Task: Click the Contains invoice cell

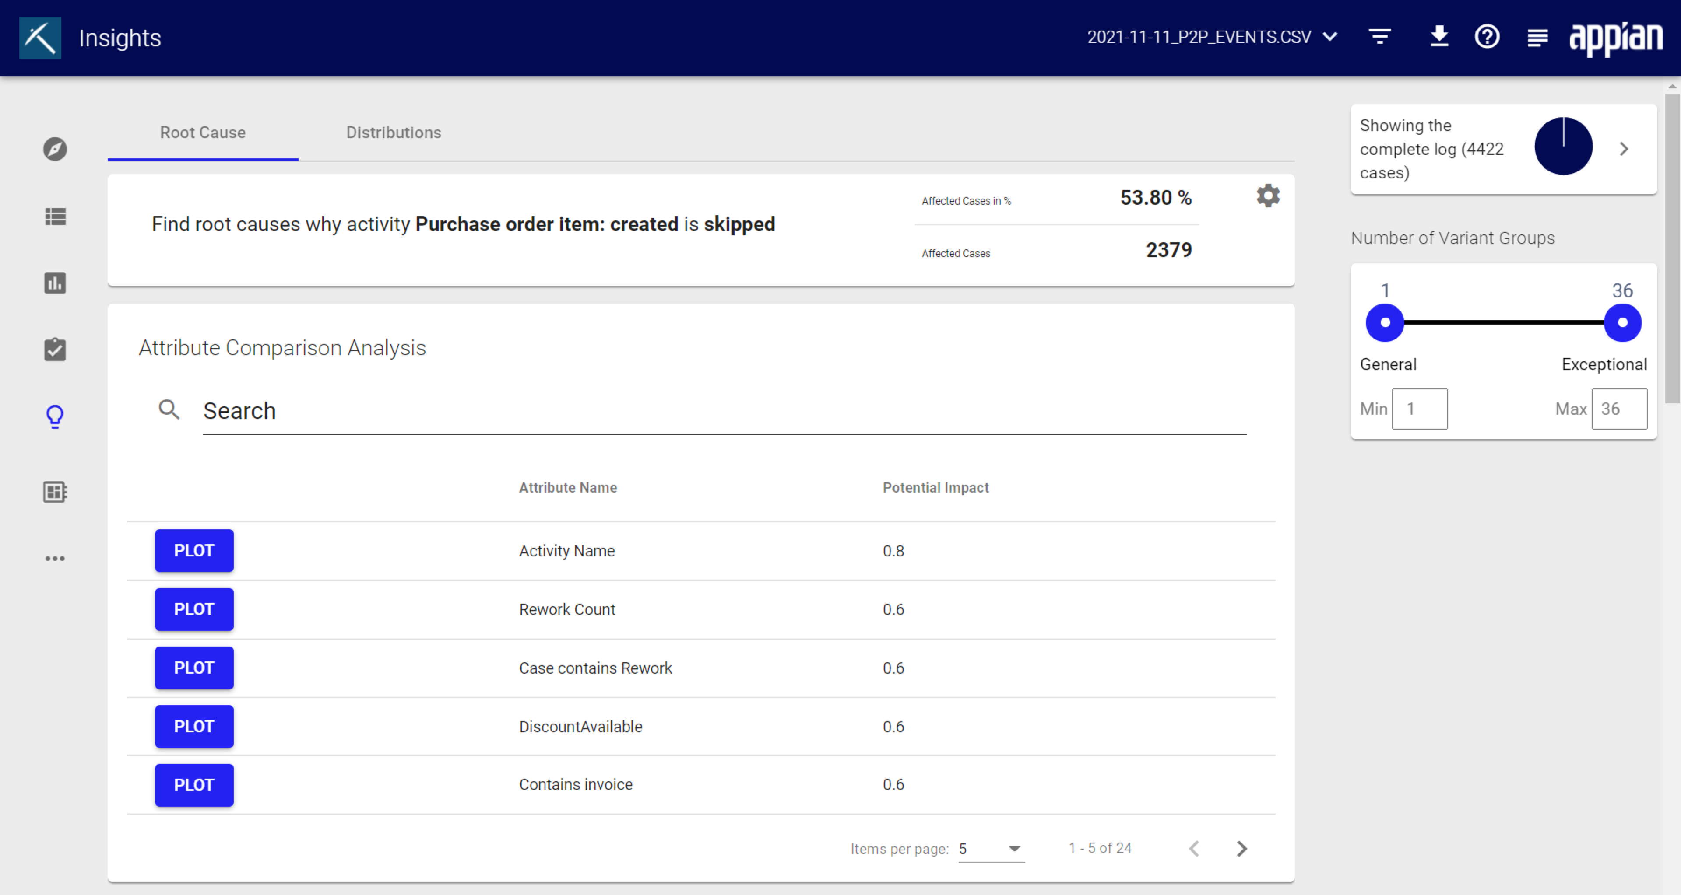Action: (576, 784)
